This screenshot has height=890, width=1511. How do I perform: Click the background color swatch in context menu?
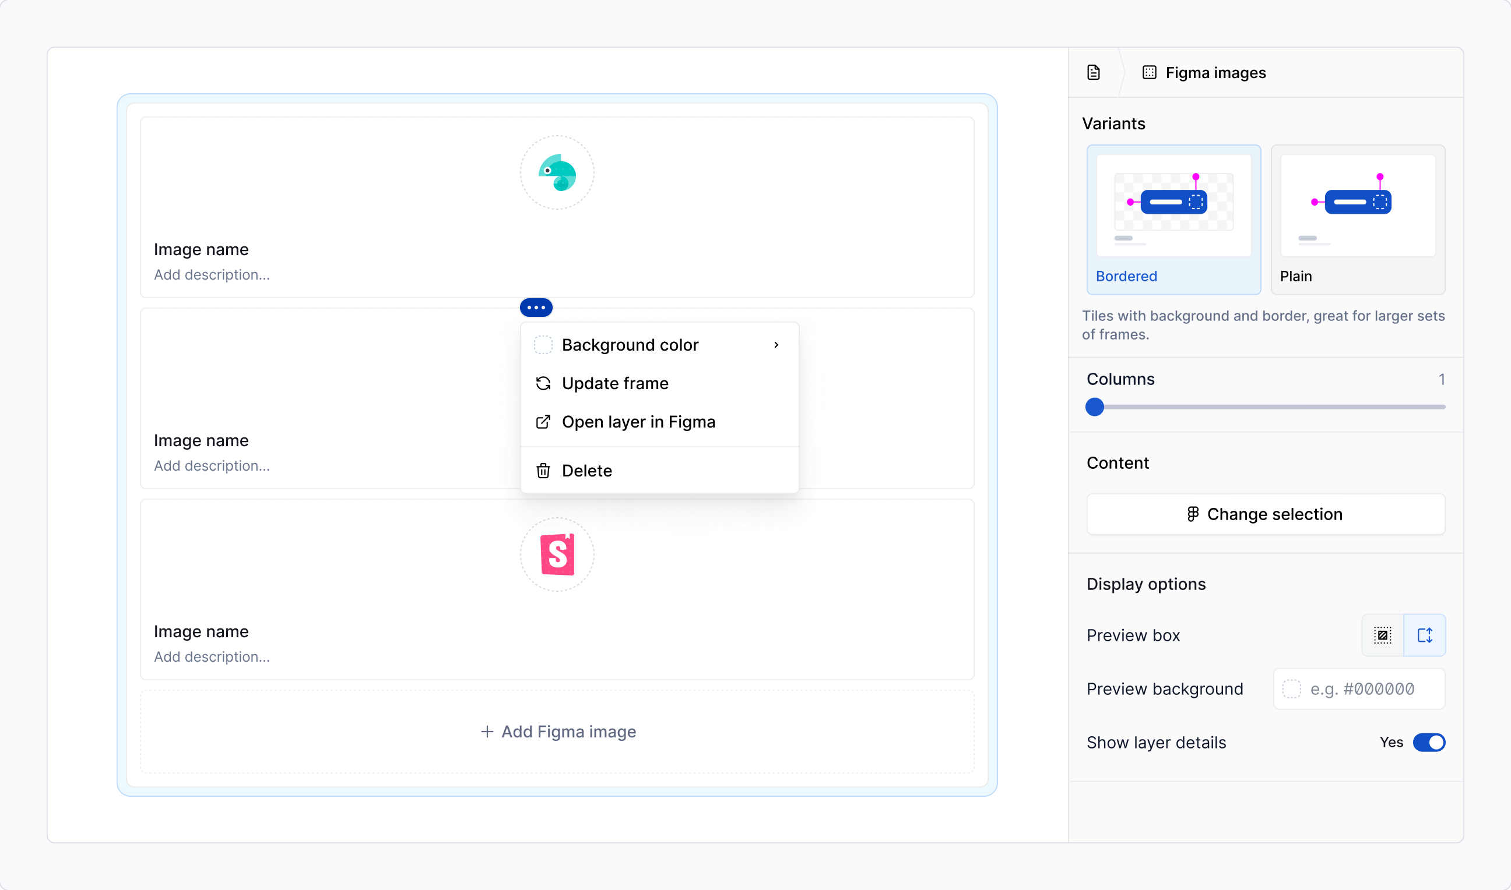pyautogui.click(x=543, y=345)
